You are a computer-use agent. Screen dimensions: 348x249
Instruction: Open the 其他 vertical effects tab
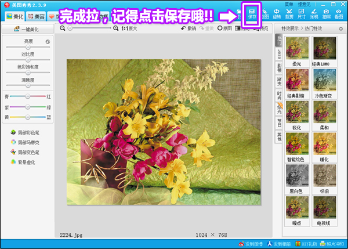pos(279,136)
